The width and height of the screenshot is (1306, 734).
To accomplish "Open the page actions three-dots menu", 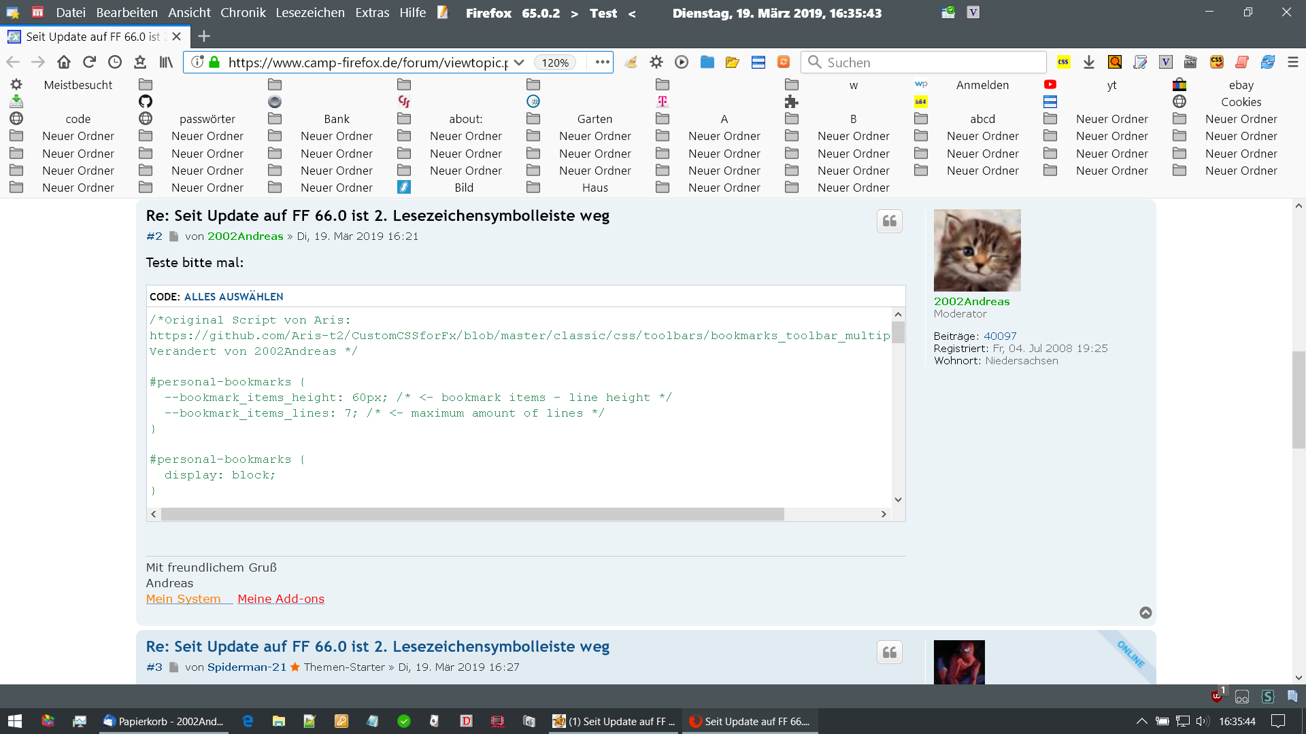I will pos(602,63).
